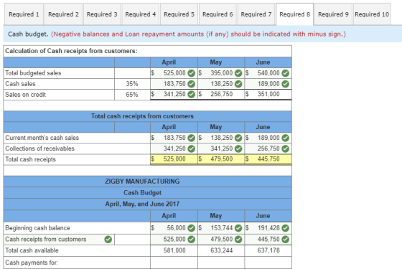Click the Cash payments for: row label
402x269 pixels.
click(32, 263)
